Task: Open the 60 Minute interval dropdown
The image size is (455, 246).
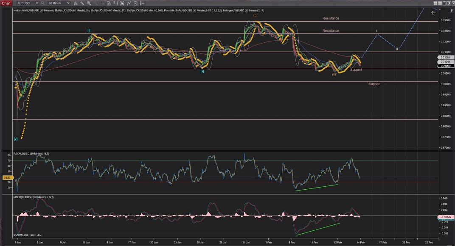Action: (59, 3)
